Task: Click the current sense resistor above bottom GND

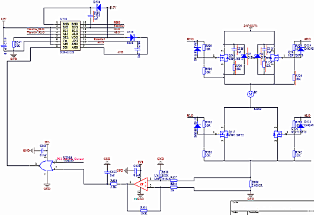Action: click(x=251, y=184)
